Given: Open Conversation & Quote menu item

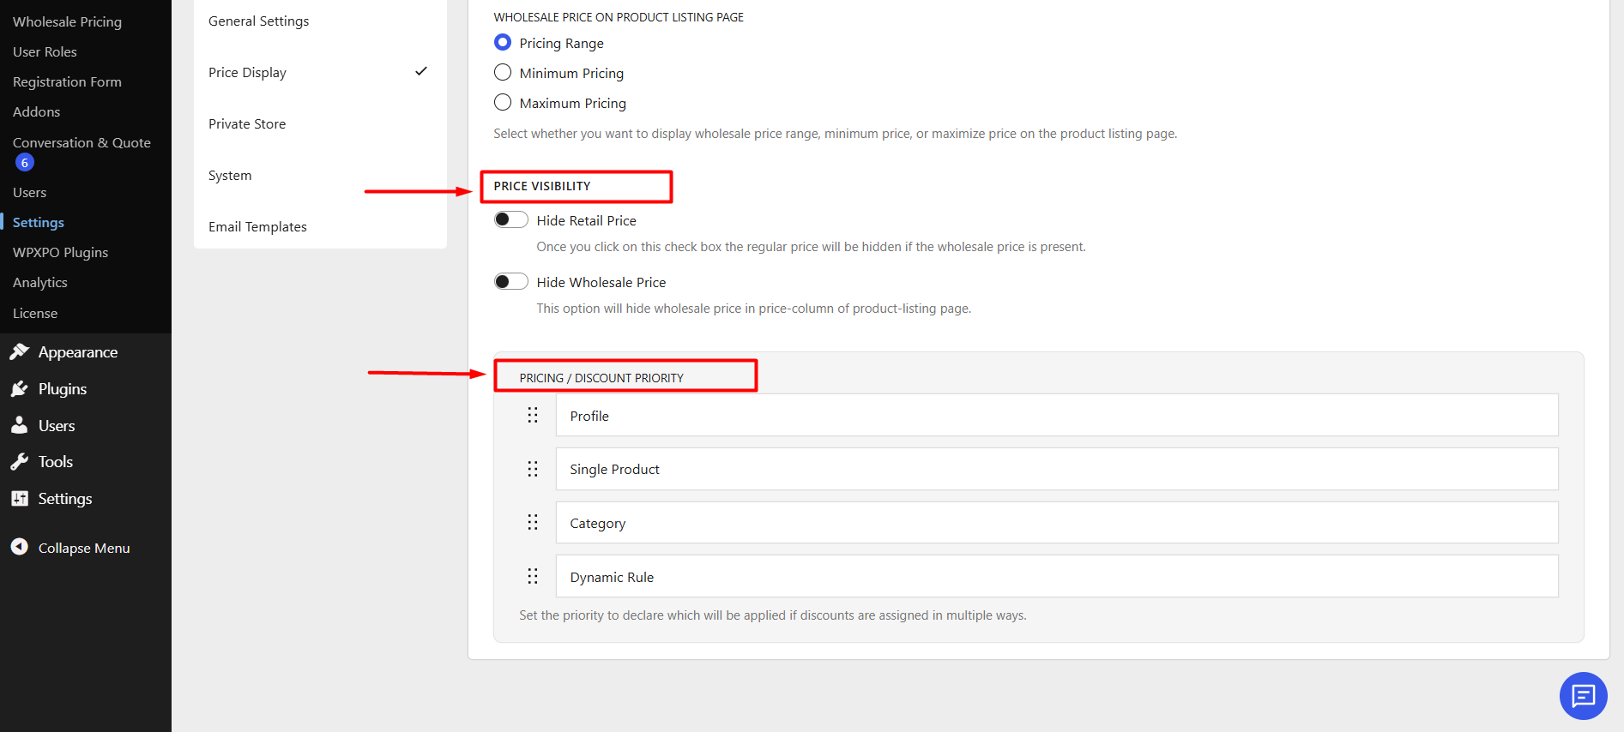Looking at the screenshot, I should [x=82, y=142].
